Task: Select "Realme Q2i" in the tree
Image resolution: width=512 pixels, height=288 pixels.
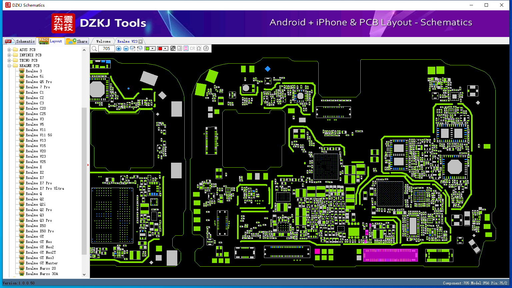Action: 36,204
